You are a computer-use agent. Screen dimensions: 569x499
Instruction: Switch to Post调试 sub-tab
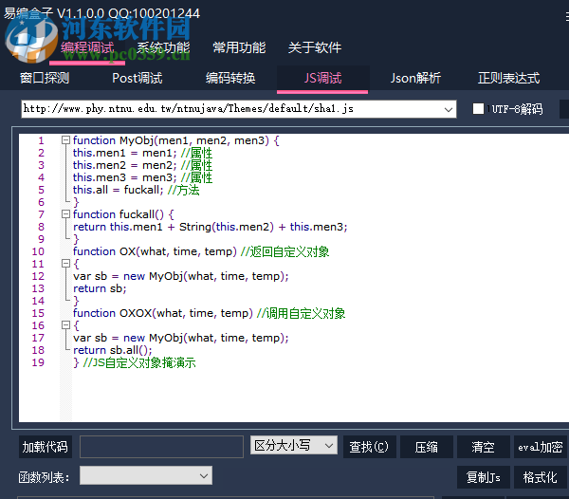click(x=138, y=78)
